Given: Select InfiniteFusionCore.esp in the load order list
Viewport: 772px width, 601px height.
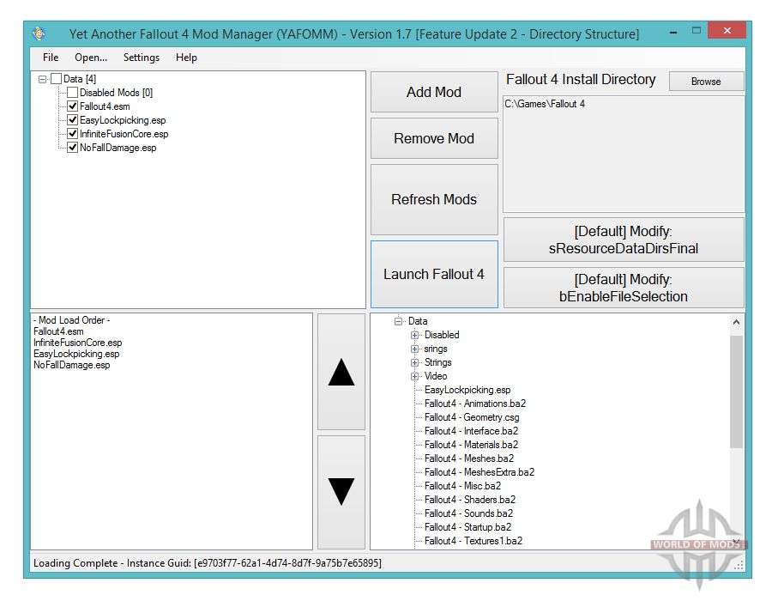Looking at the screenshot, I should (x=78, y=343).
